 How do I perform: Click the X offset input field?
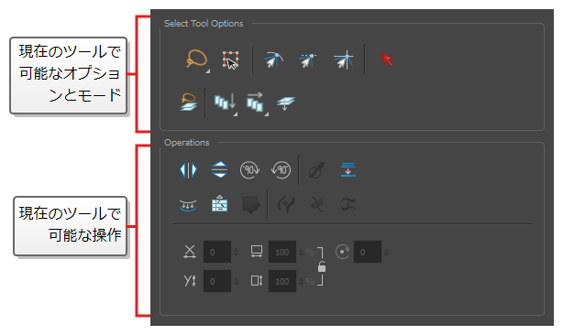pyautogui.click(x=217, y=252)
